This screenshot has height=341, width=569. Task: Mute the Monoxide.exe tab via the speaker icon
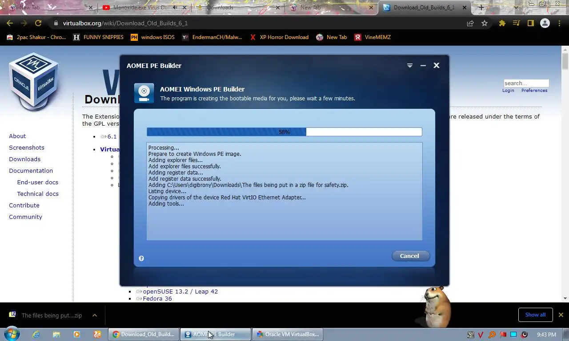(175, 8)
